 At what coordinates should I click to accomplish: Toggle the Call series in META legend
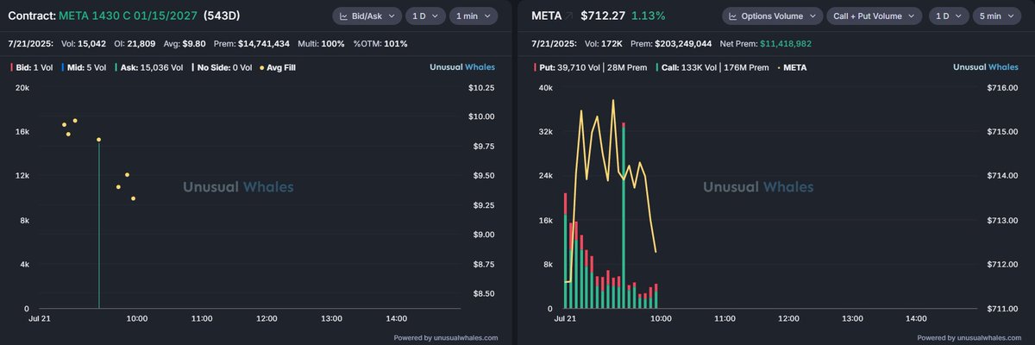(713, 66)
